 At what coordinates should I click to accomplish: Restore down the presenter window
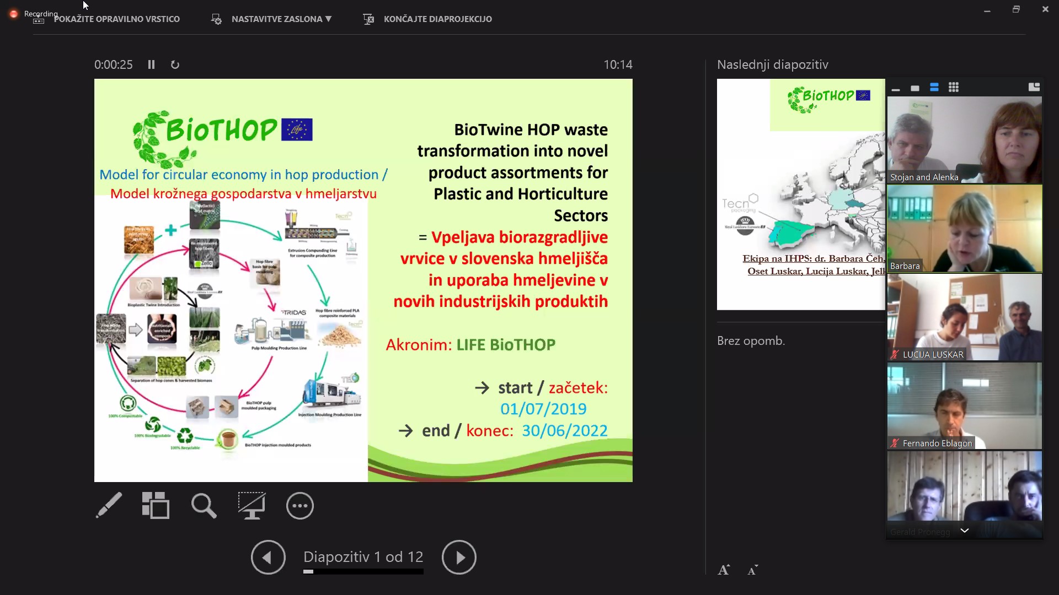click(x=1016, y=9)
